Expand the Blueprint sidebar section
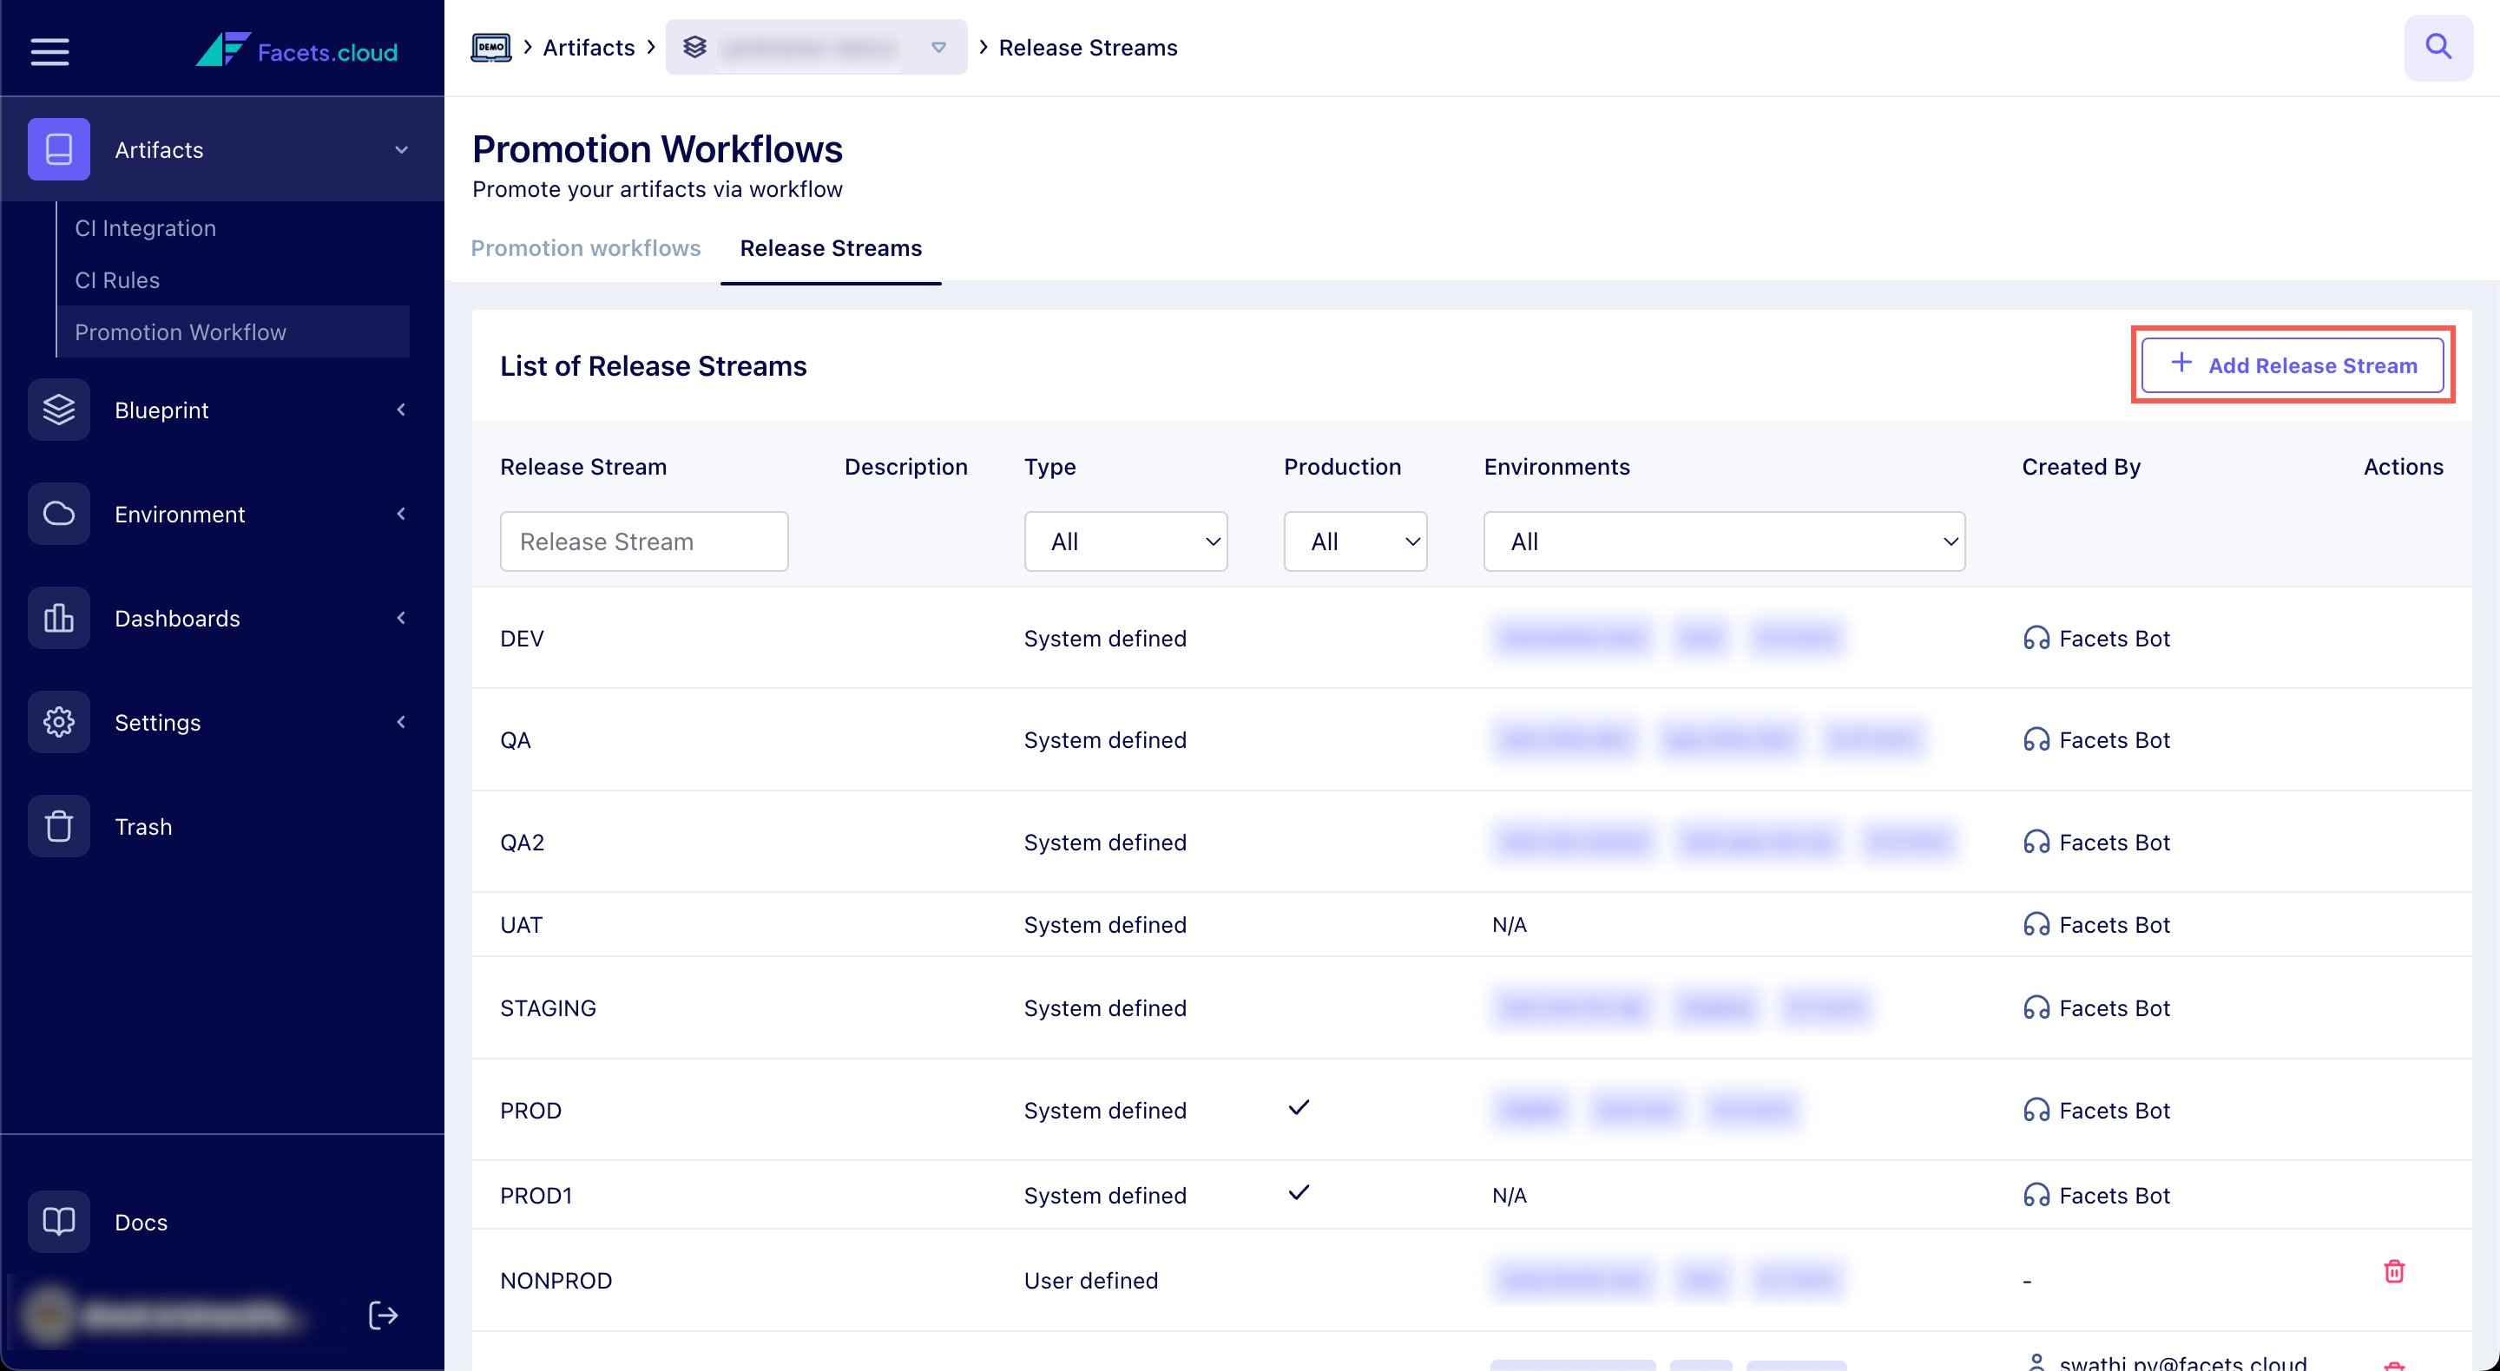 [x=401, y=410]
